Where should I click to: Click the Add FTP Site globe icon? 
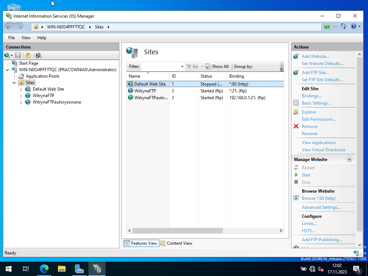tap(296, 73)
